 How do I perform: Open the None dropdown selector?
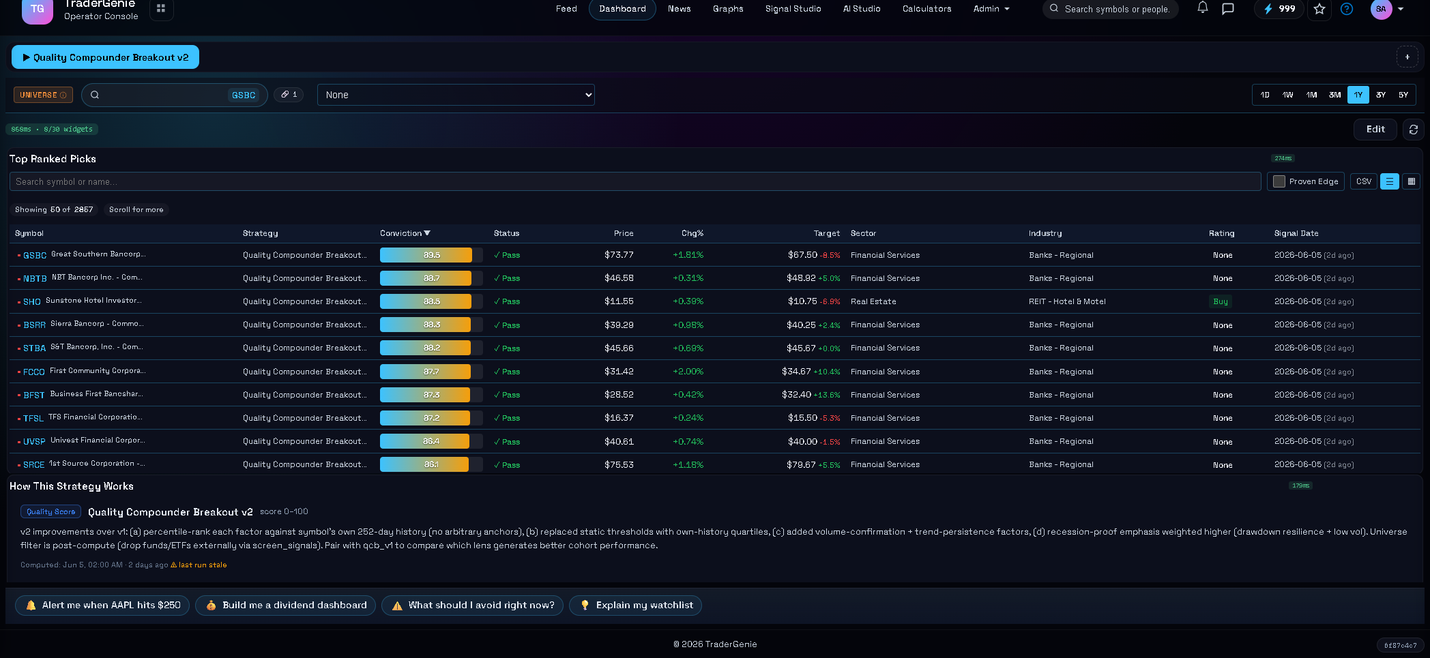pos(456,95)
